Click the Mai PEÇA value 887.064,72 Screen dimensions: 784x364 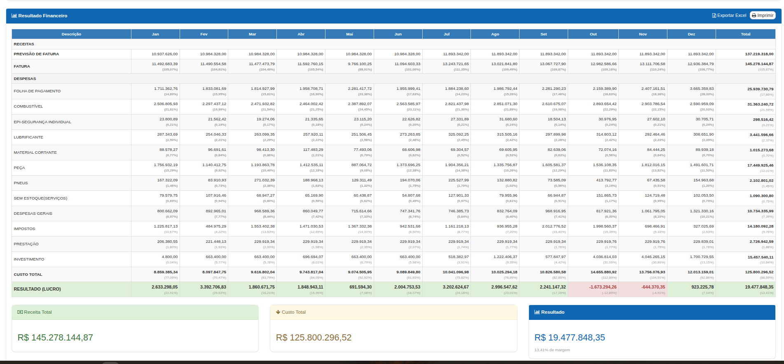(361, 165)
